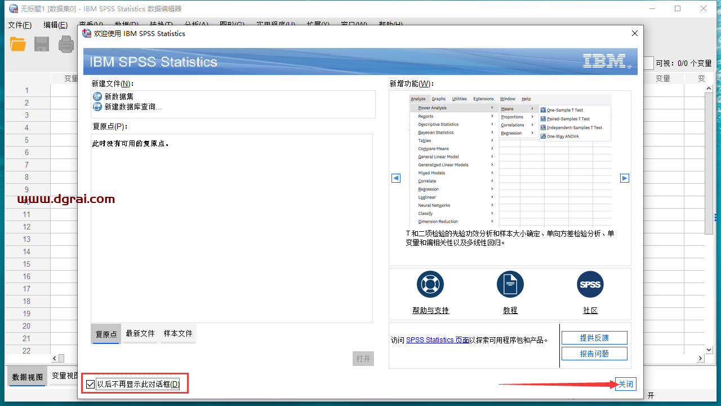Switch to 复原点 tab
Viewport: 721px width, 406px height.
(106, 334)
